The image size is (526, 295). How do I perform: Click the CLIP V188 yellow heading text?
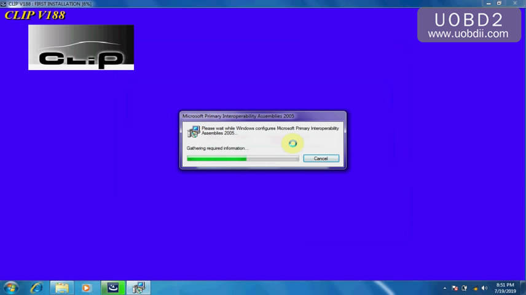35,15
